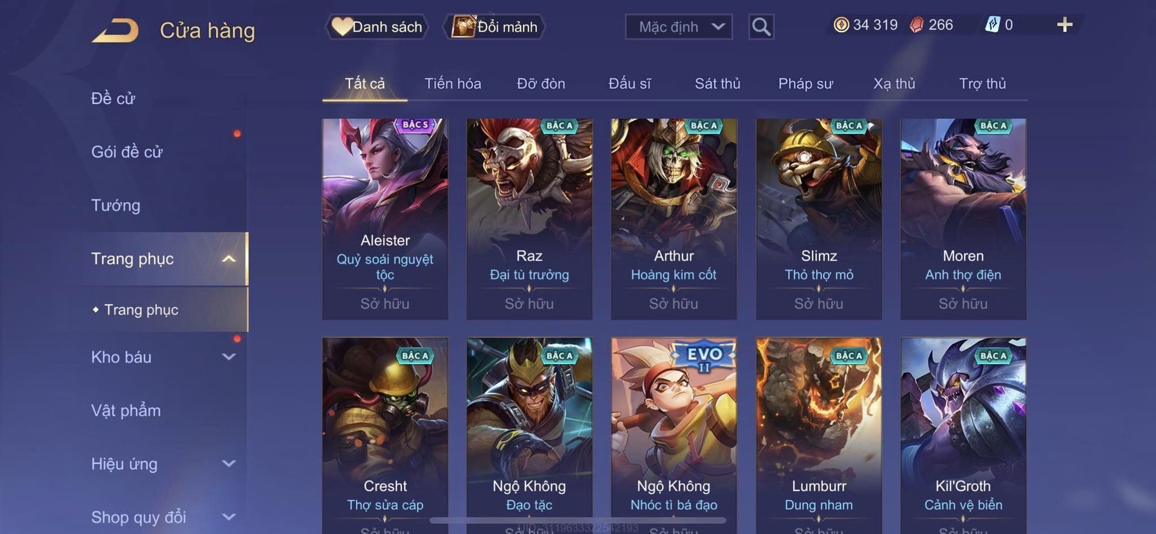
Task: Tap the gold coin balance icon
Action: (841, 25)
